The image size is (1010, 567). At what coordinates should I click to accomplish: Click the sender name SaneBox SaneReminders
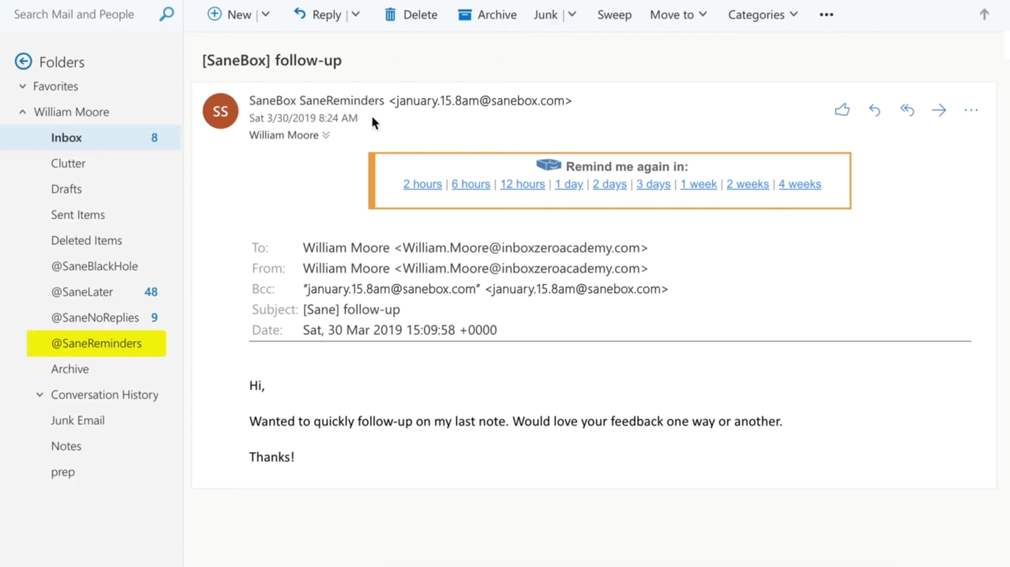coord(316,100)
